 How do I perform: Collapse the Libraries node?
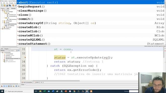click(3, 22)
